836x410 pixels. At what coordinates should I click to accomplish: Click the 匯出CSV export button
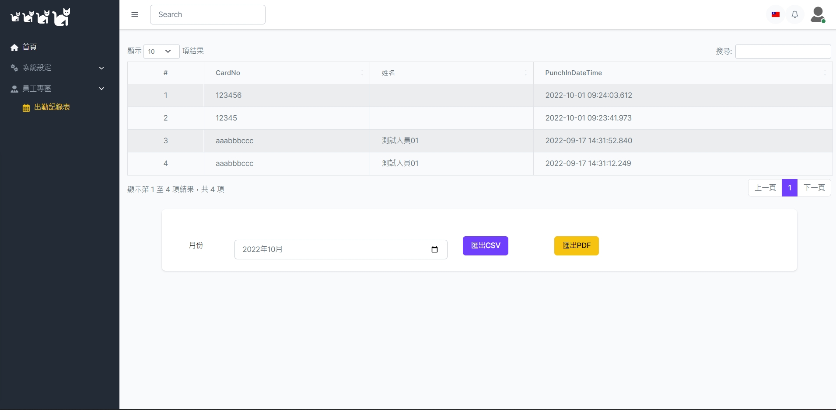pos(485,245)
